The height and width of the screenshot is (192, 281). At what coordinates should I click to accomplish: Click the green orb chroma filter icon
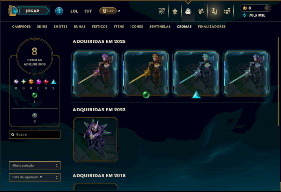tap(34, 95)
